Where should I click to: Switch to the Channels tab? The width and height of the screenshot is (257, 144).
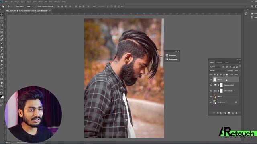coord(219,62)
